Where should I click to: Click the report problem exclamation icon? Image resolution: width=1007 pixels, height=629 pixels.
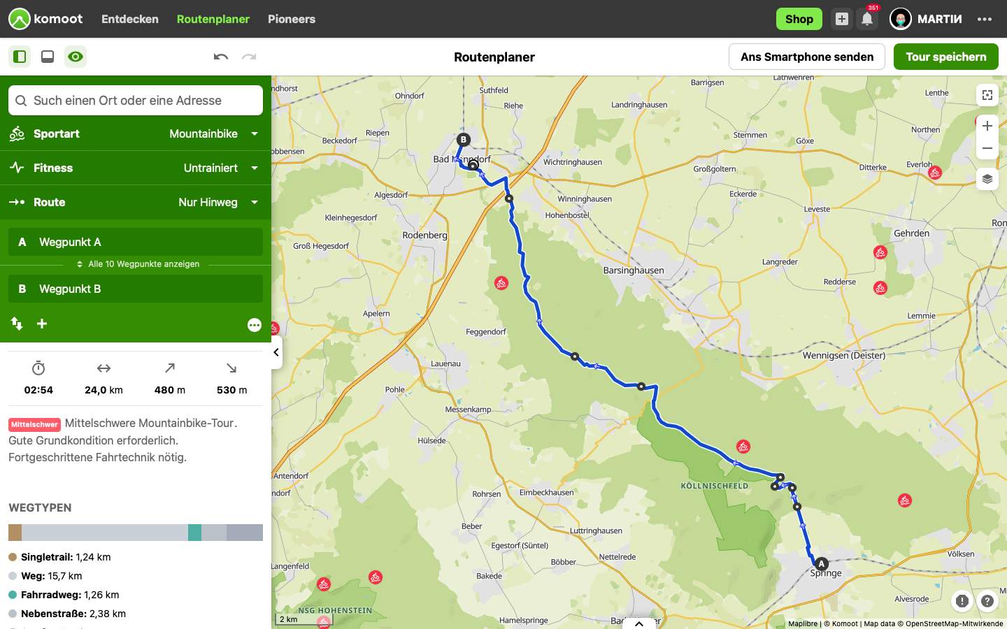coord(962,601)
